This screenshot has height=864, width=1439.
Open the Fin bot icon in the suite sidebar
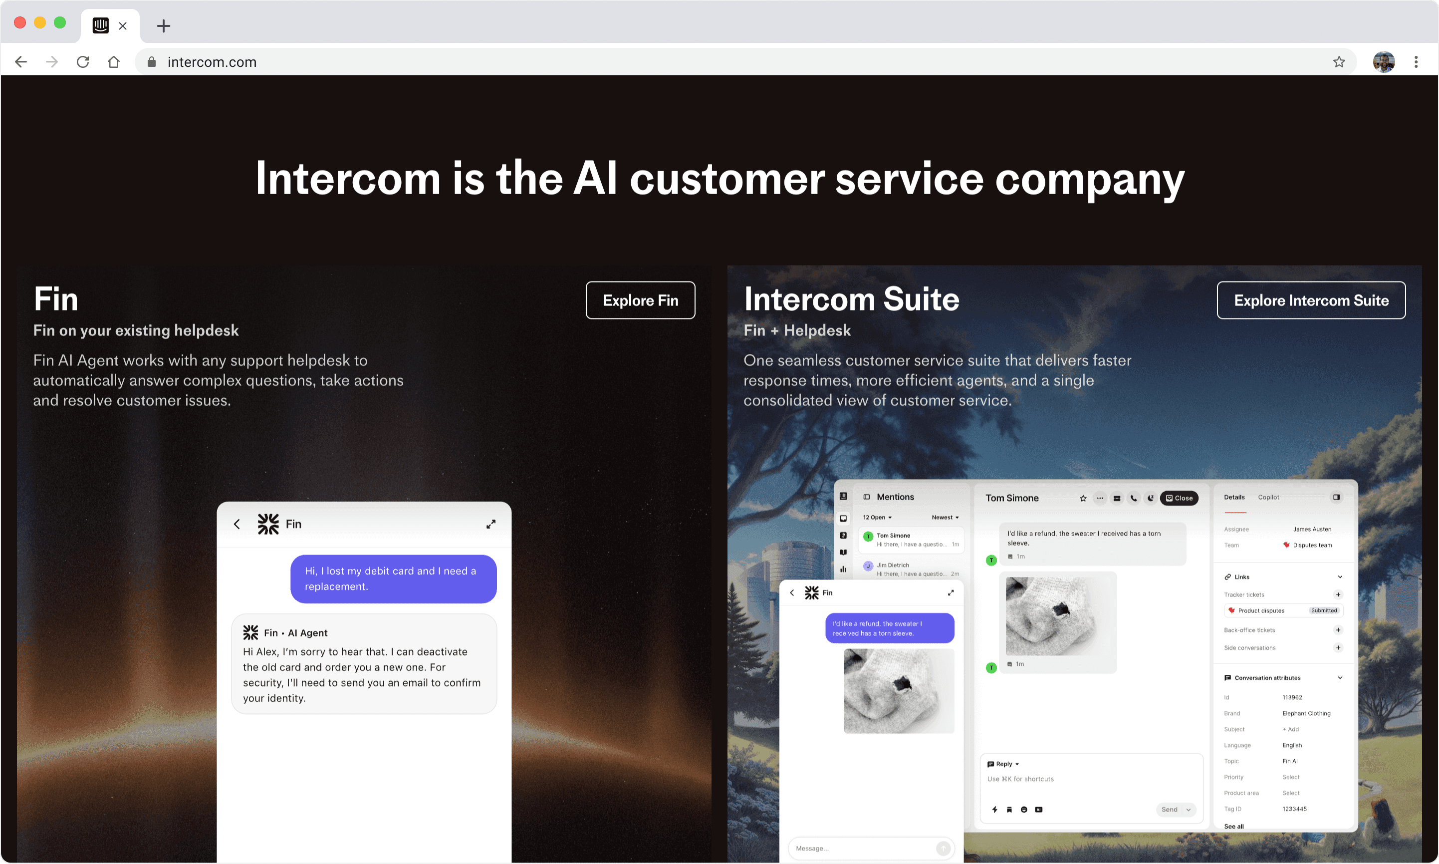coord(843,536)
